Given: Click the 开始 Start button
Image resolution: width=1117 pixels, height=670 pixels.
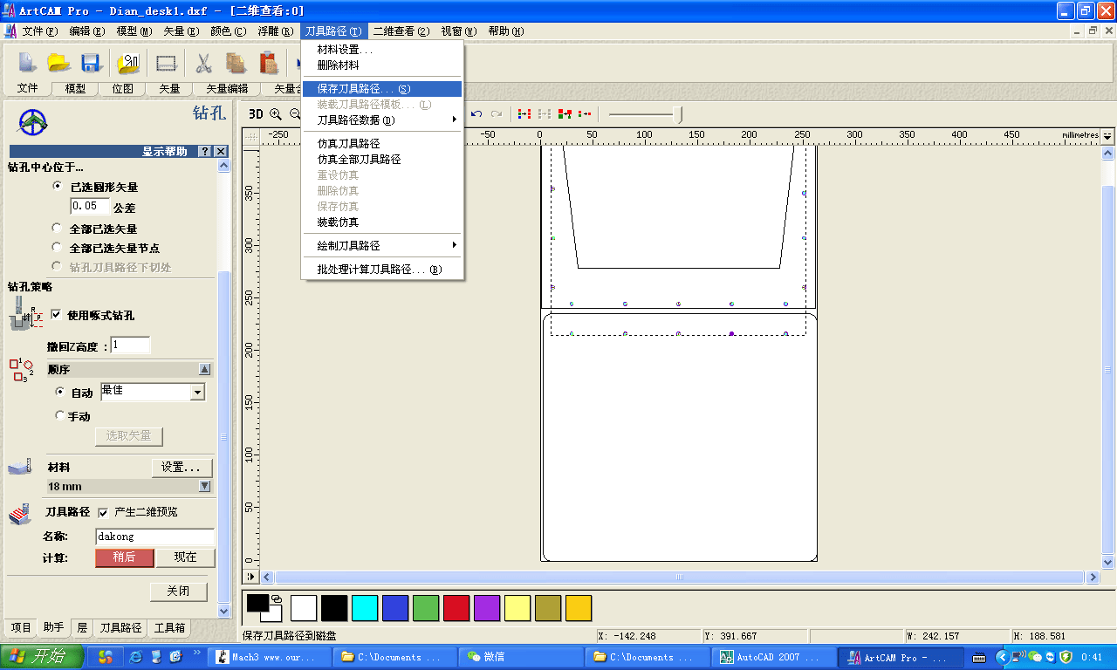Looking at the screenshot, I should (42, 657).
